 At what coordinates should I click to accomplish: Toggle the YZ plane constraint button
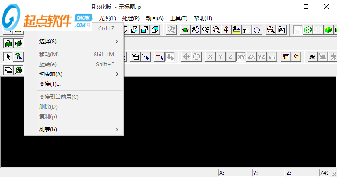click(x=262, y=57)
